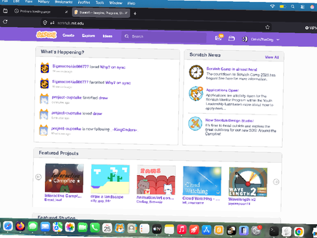Click the What's Happening? heading

coord(62,52)
